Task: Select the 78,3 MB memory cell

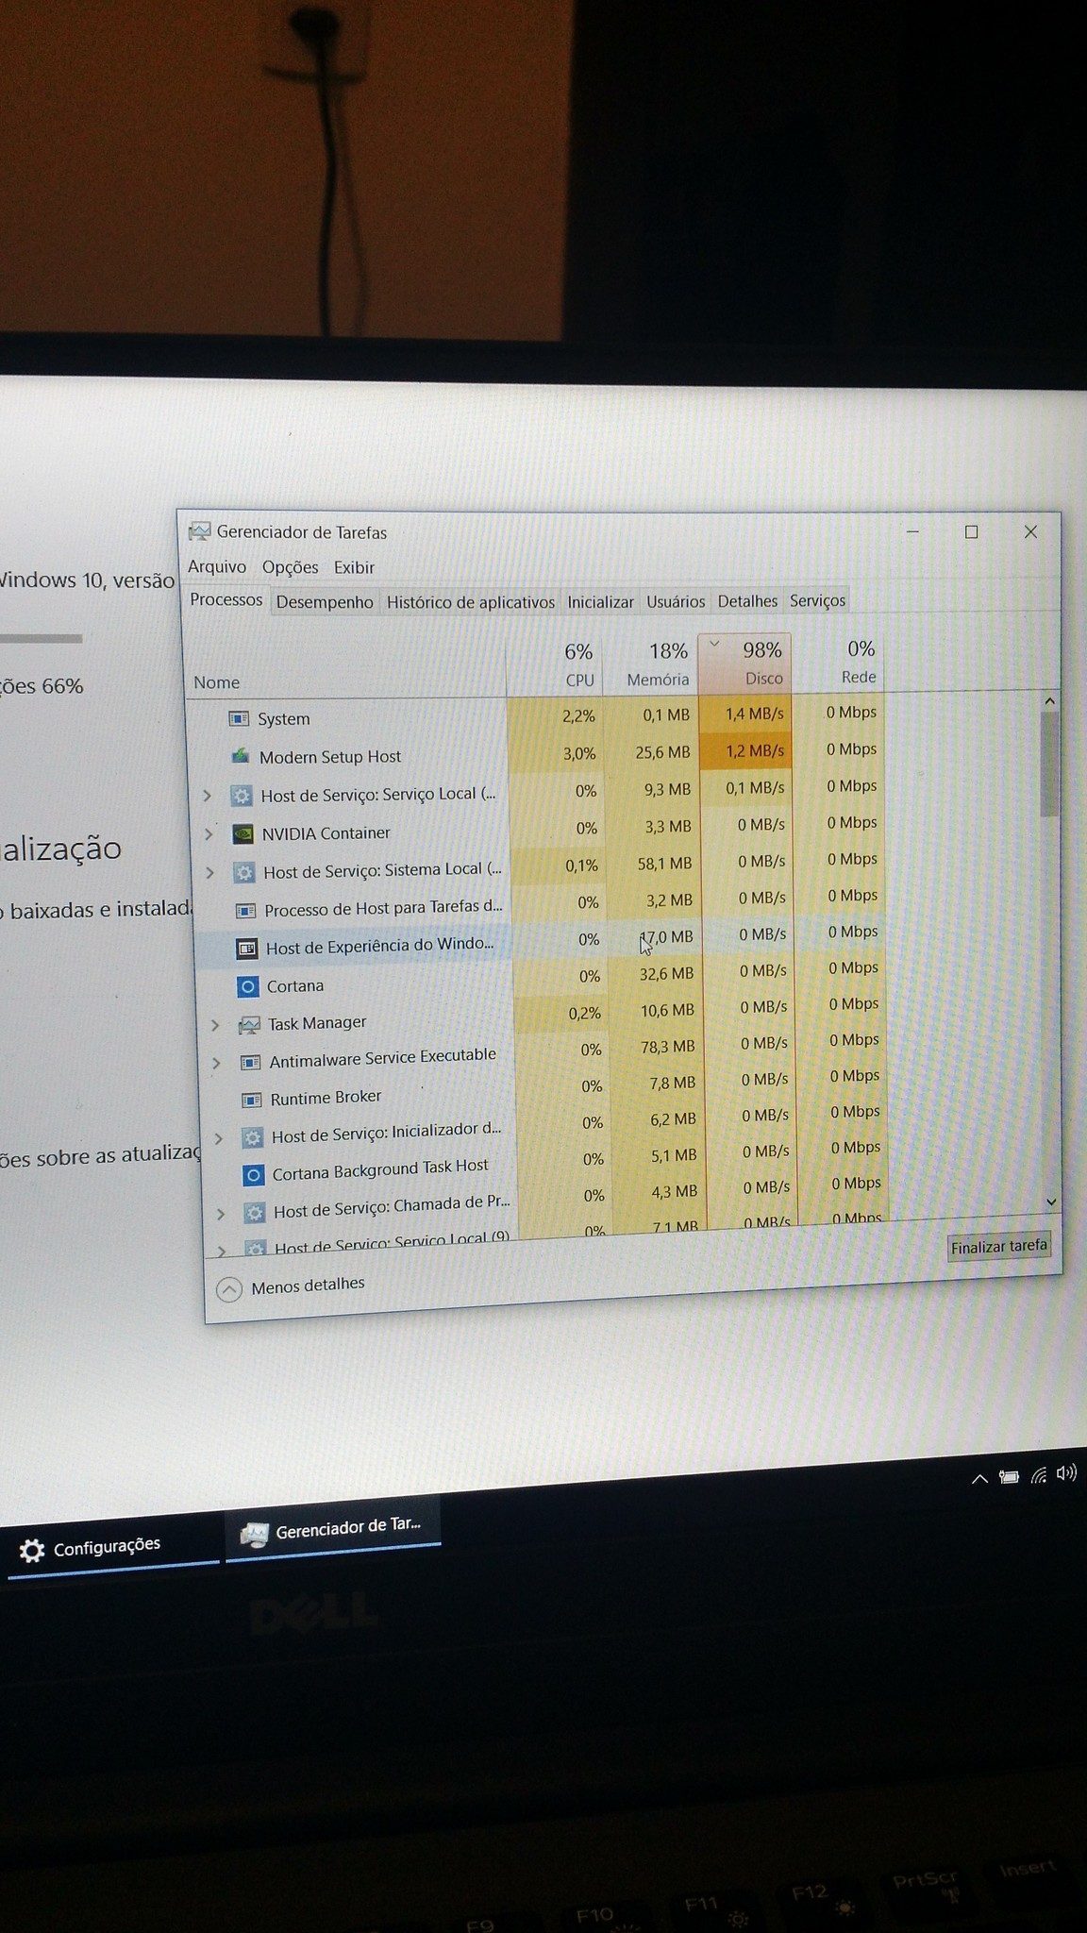Action: tap(657, 1047)
